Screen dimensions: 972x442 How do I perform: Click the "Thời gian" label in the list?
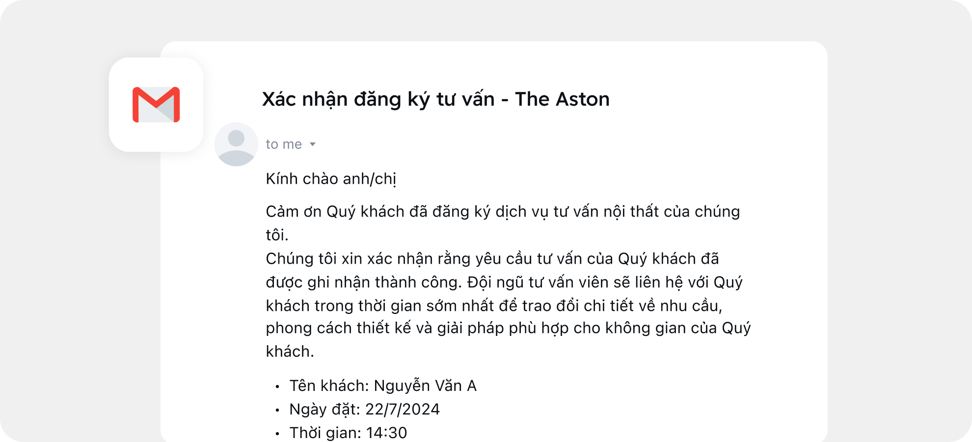tap(325, 433)
